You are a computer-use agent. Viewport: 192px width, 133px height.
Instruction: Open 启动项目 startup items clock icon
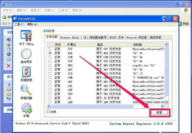[x=26, y=54]
